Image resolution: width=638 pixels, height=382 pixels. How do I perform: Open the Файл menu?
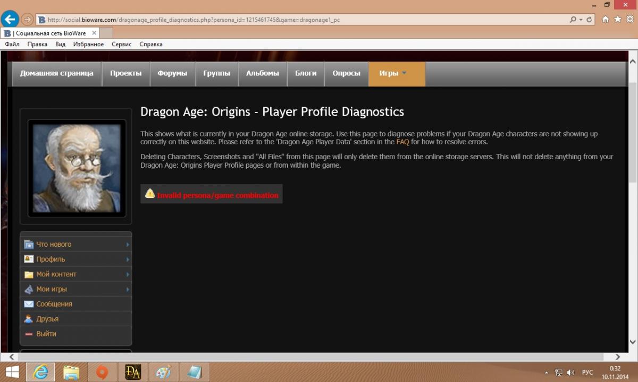[x=12, y=44]
